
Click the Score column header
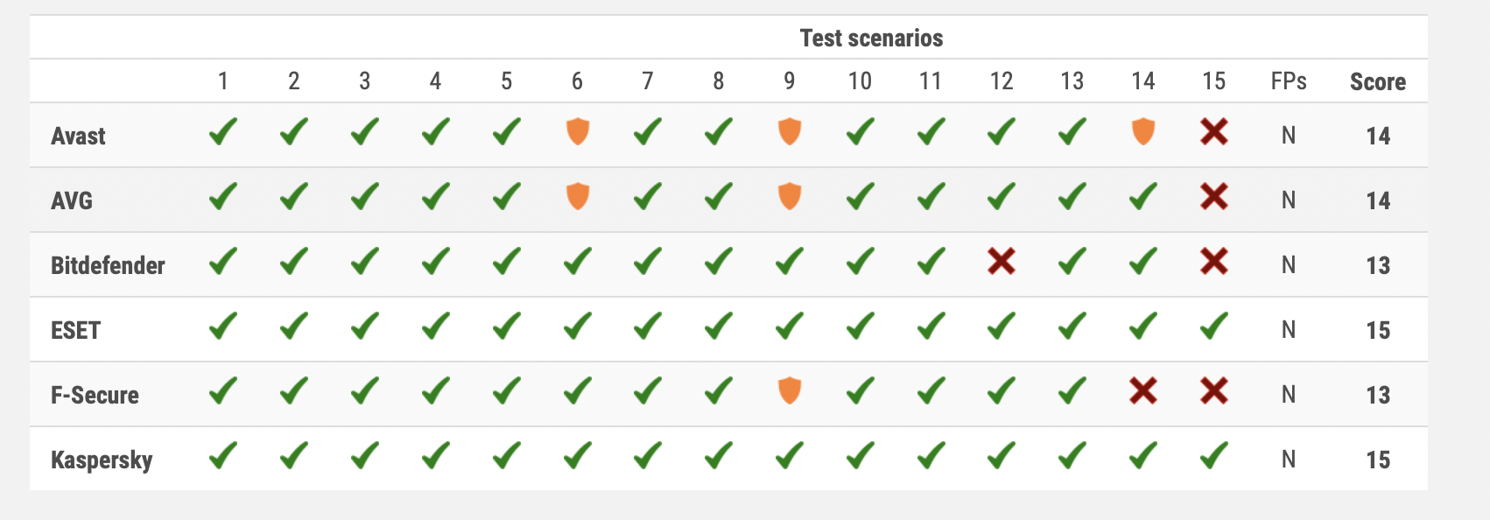[x=1377, y=82]
